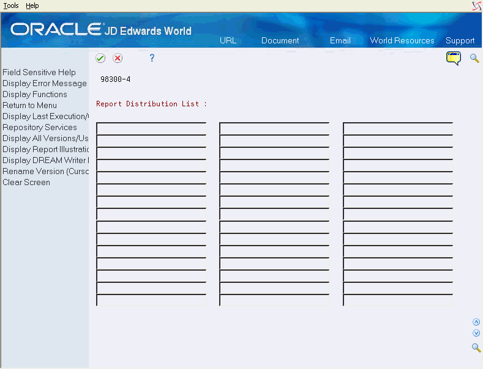Screen dimensions: 483x369
Task: Select Display Report Illustration option
Action: 45,150
